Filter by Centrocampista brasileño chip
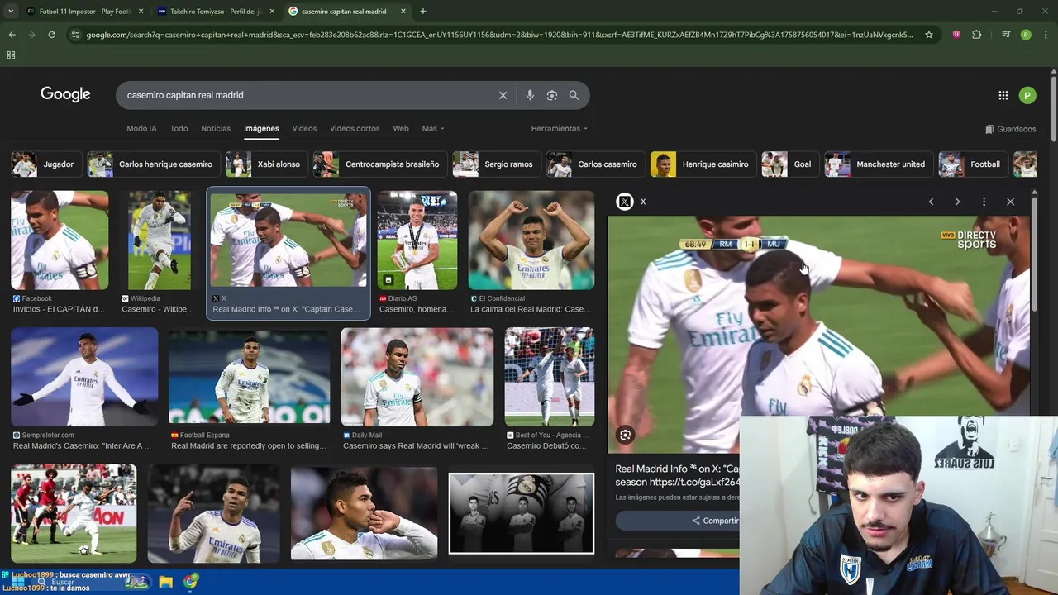 pos(380,164)
